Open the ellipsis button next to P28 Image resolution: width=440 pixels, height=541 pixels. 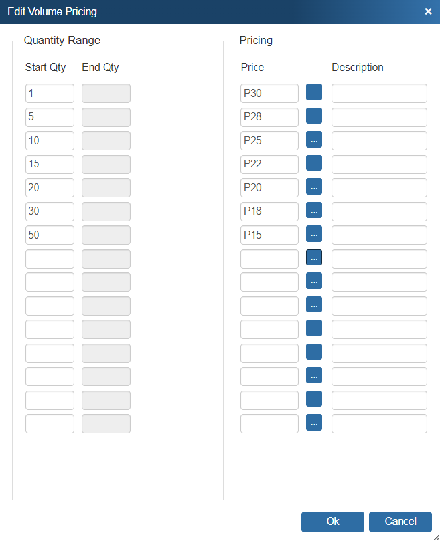[x=313, y=117]
